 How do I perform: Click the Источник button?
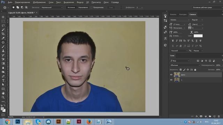point(71,7)
